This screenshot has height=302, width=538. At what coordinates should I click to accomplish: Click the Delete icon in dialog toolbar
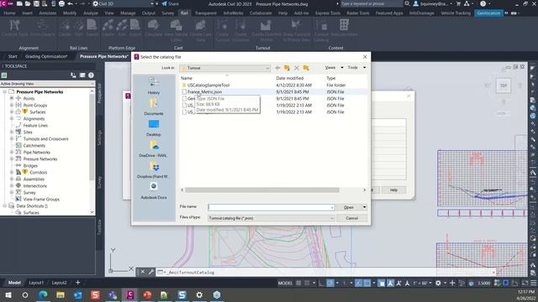click(x=297, y=68)
